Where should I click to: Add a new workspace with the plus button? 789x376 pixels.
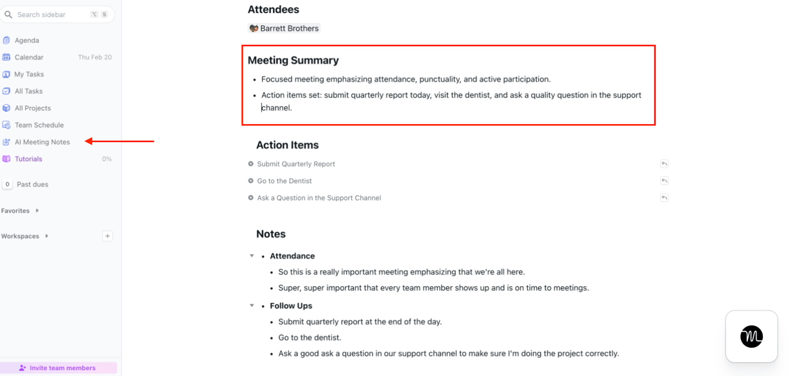(x=107, y=236)
